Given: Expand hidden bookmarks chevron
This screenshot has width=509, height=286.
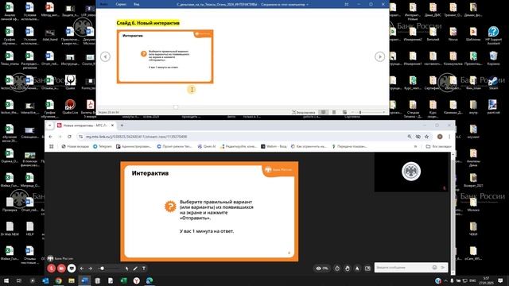Looking at the screenshot, I should [415, 146].
